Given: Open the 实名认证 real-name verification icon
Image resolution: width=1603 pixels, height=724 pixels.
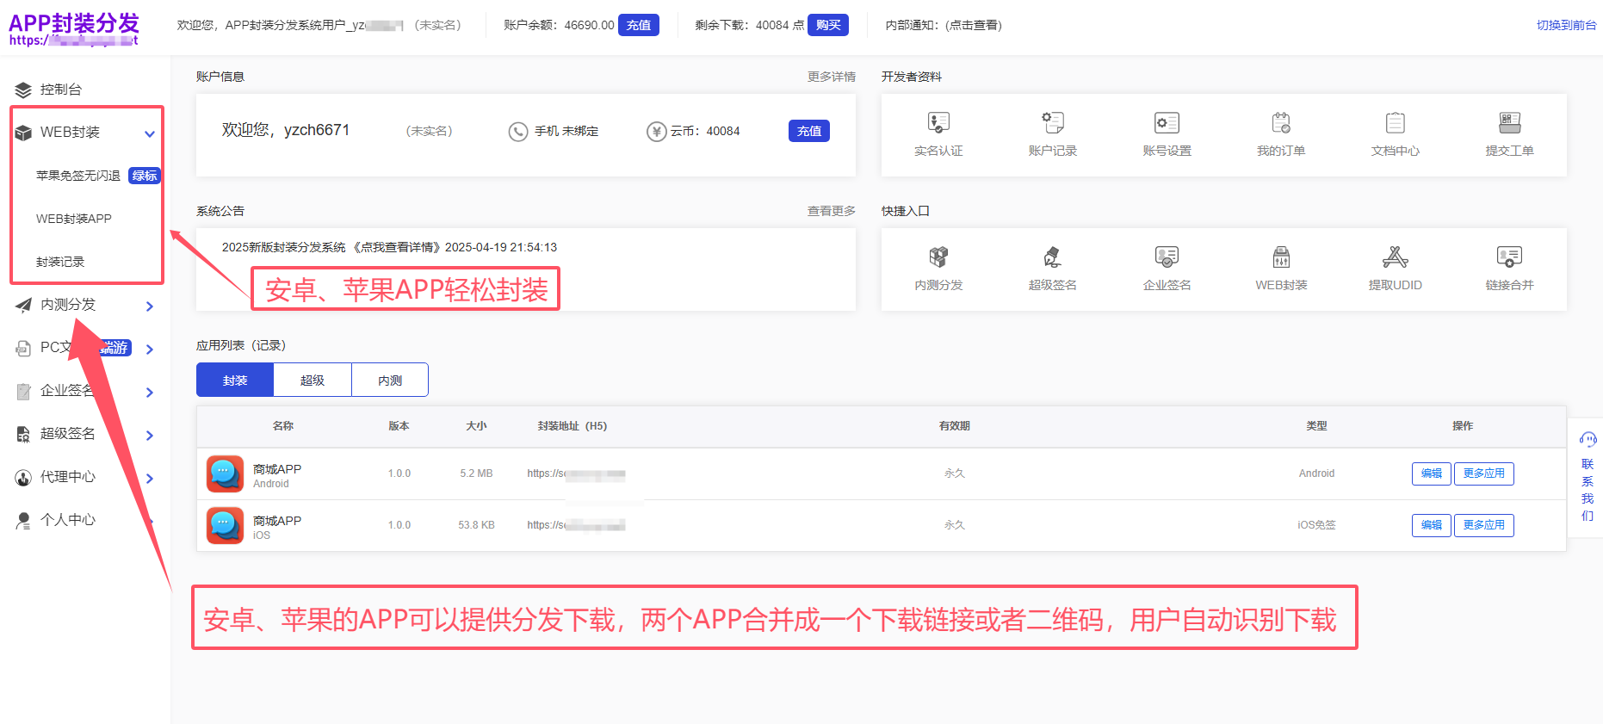Looking at the screenshot, I should (x=938, y=122).
